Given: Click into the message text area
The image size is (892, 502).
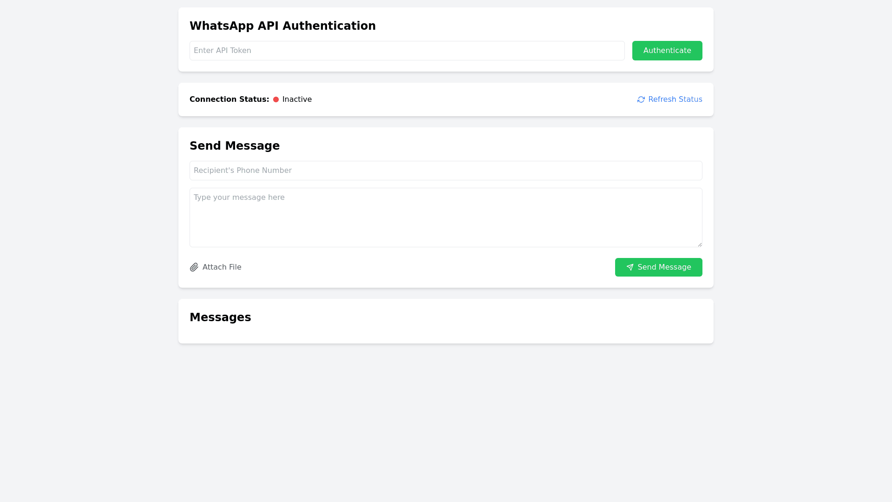Looking at the screenshot, I should (x=446, y=218).
